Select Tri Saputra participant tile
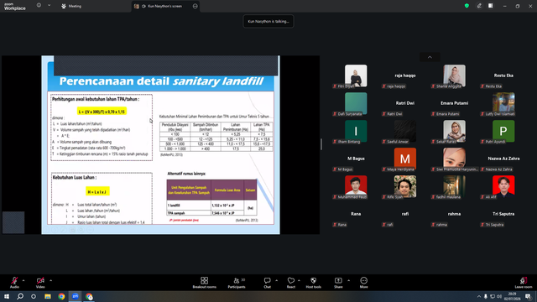 point(503,215)
